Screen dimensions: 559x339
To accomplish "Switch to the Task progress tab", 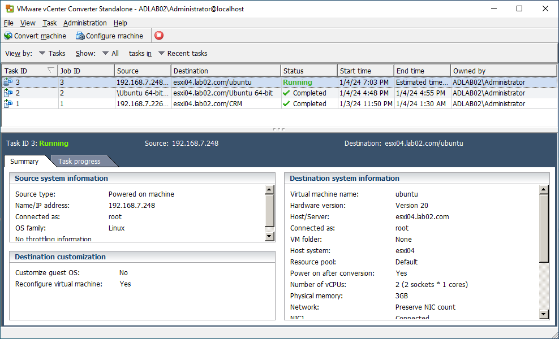I will 80,162.
